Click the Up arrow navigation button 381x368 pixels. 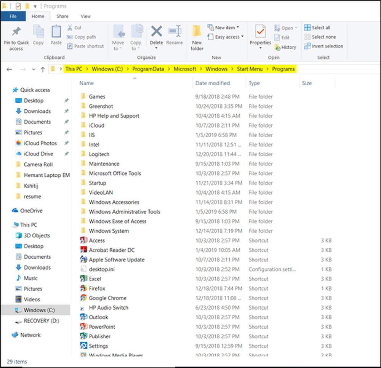click(x=43, y=69)
